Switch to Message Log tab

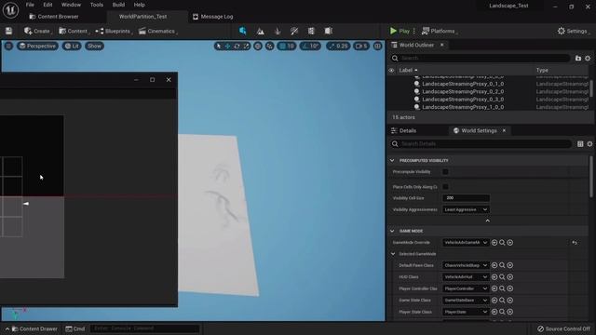tap(213, 17)
